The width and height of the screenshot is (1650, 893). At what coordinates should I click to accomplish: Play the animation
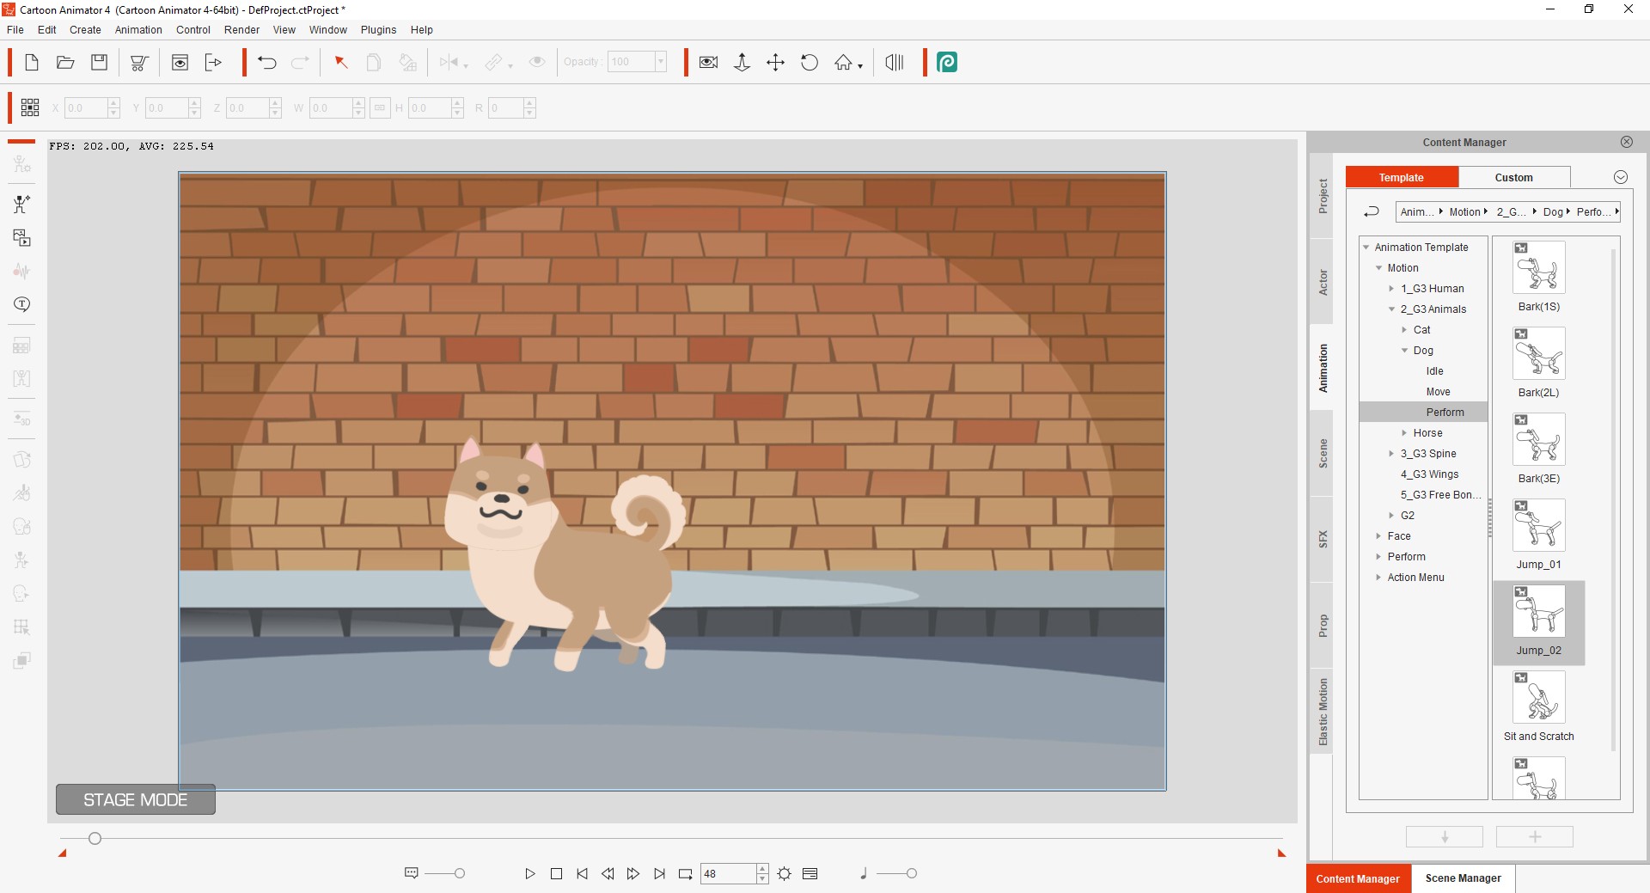(x=530, y=873)
